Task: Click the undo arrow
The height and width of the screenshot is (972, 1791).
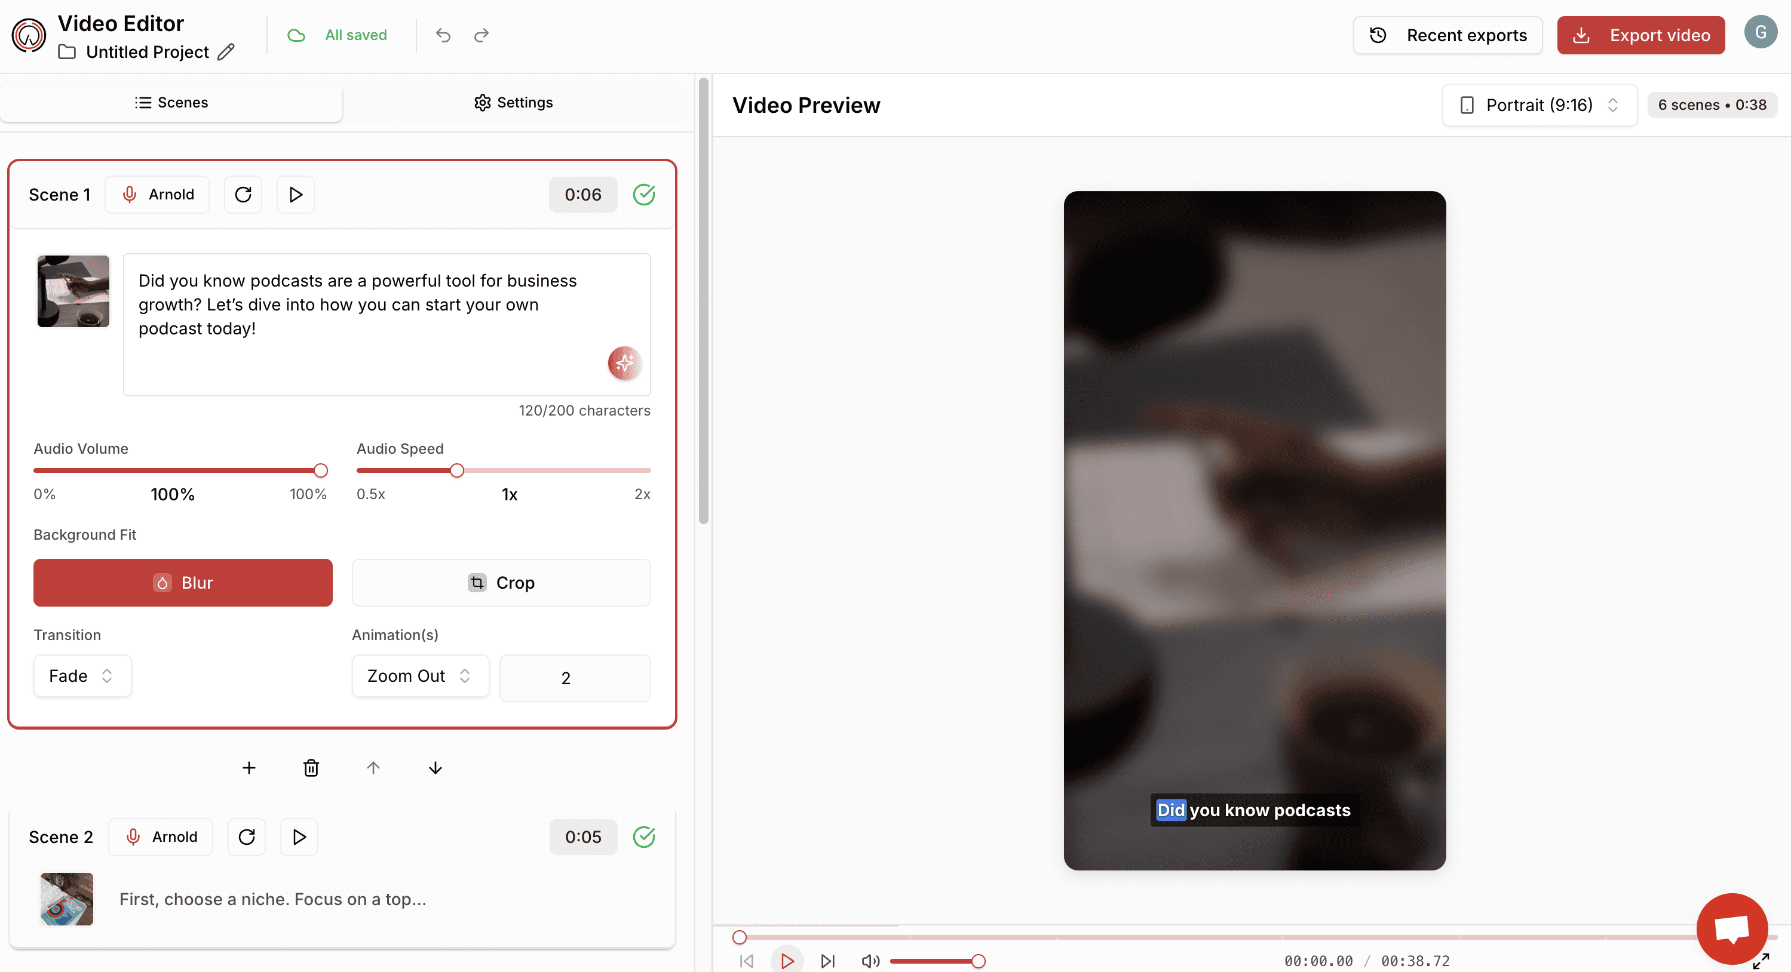Action: point(443,35)
